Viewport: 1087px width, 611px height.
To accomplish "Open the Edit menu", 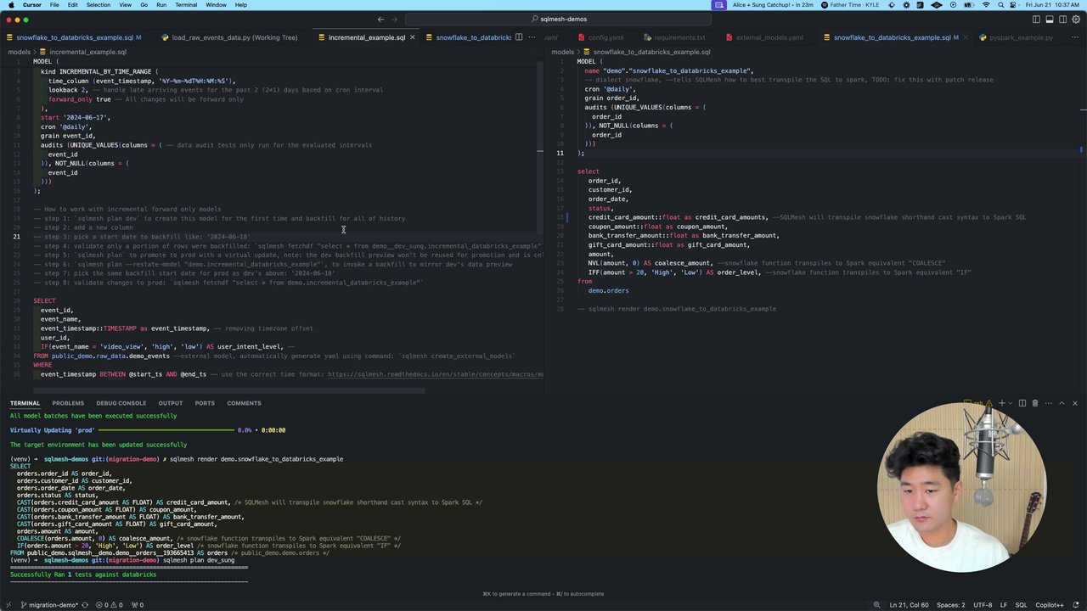I will pyautogui.click(x=73, y=5).
